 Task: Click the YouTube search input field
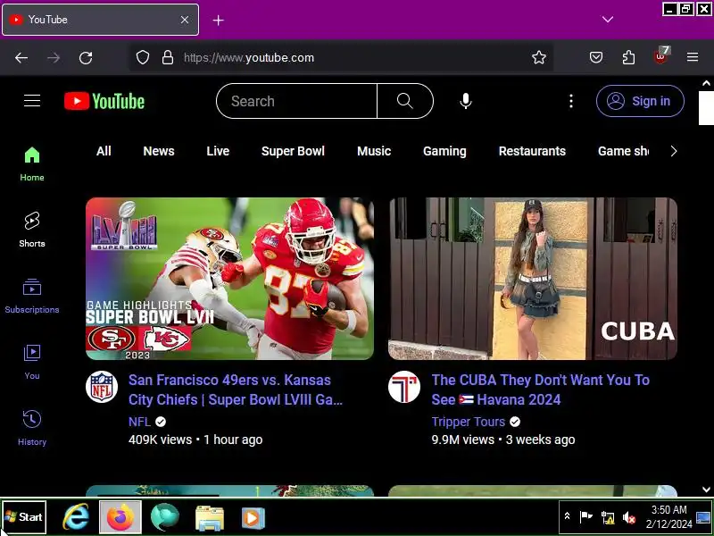297,101
